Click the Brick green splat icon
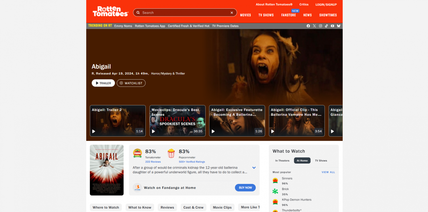This screenshot has width=428, height=212. [x=275, y=191]
